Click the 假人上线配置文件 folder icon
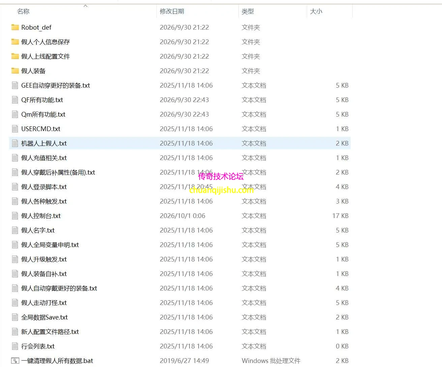This screenshot has width=442, height=367. (x=15, y=56)
